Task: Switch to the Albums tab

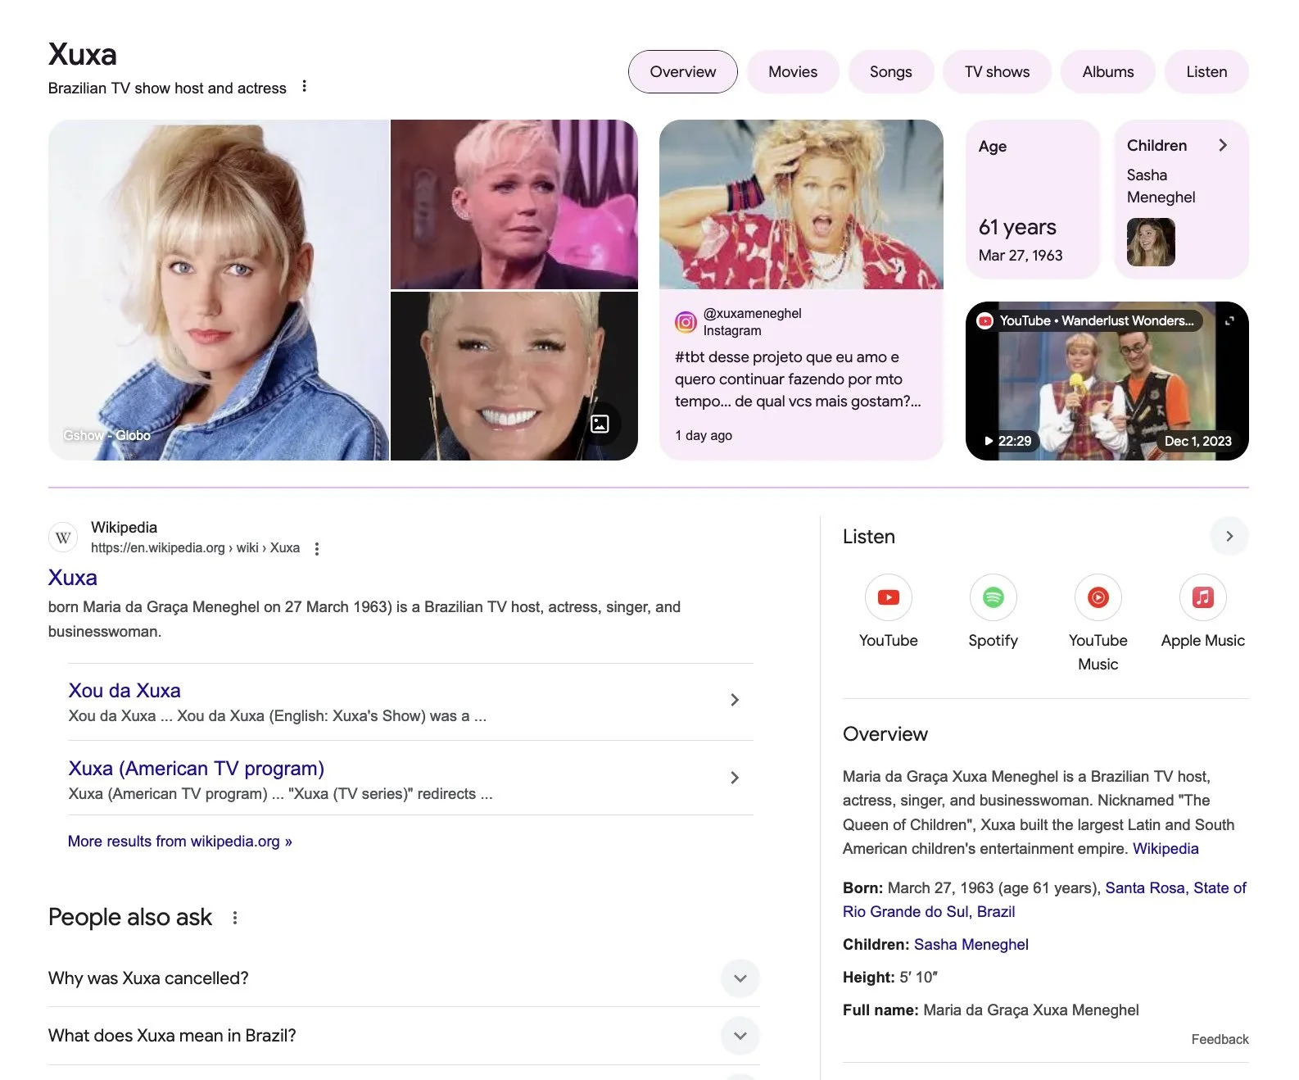Action: point(1107,71)
